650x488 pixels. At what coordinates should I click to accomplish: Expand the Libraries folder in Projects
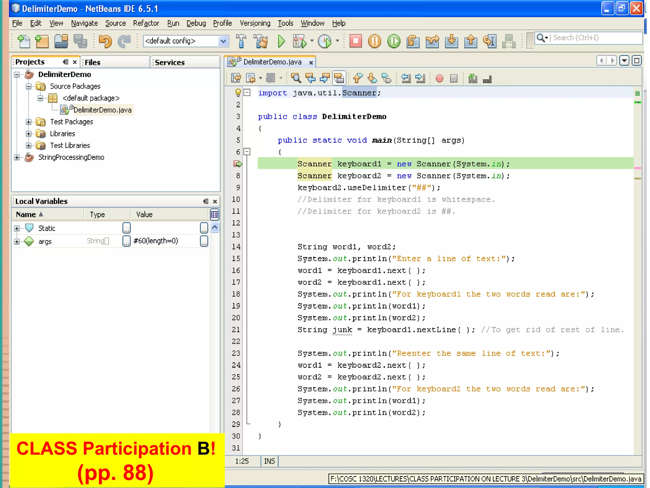29,134
